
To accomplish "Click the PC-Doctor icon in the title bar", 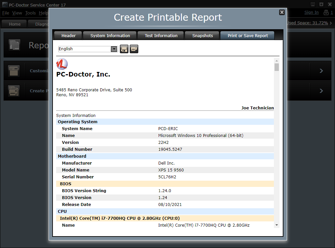I will pos(4,5).
